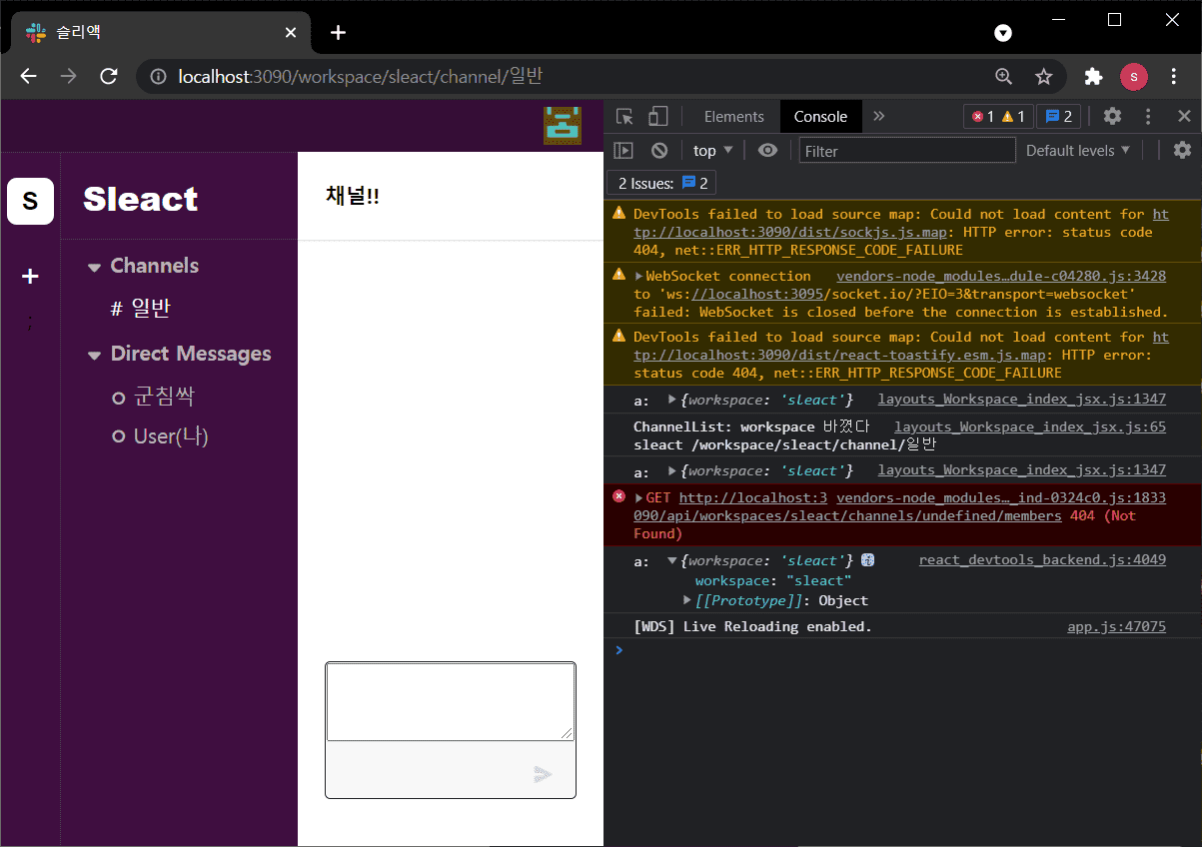Open direct message with 군침싹

154,398
